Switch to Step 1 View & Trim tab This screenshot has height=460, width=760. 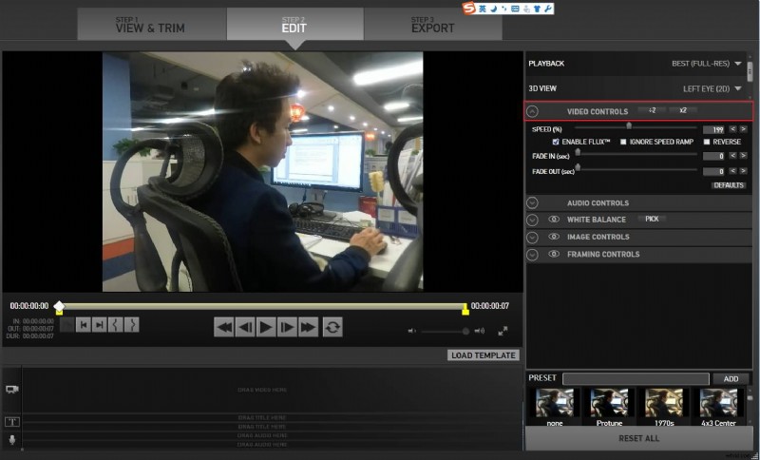pyautogui.click(x=152, y=24)
